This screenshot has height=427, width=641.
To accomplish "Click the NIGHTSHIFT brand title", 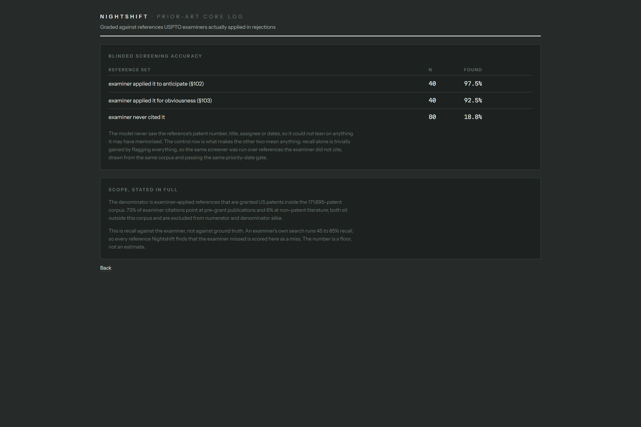I will [x=124, y=17].
